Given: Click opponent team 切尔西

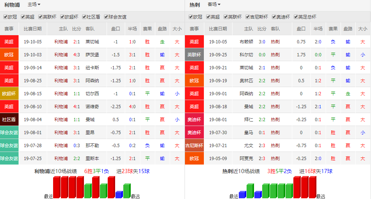Looking at the screenshot, I should [x=92, y=94].
